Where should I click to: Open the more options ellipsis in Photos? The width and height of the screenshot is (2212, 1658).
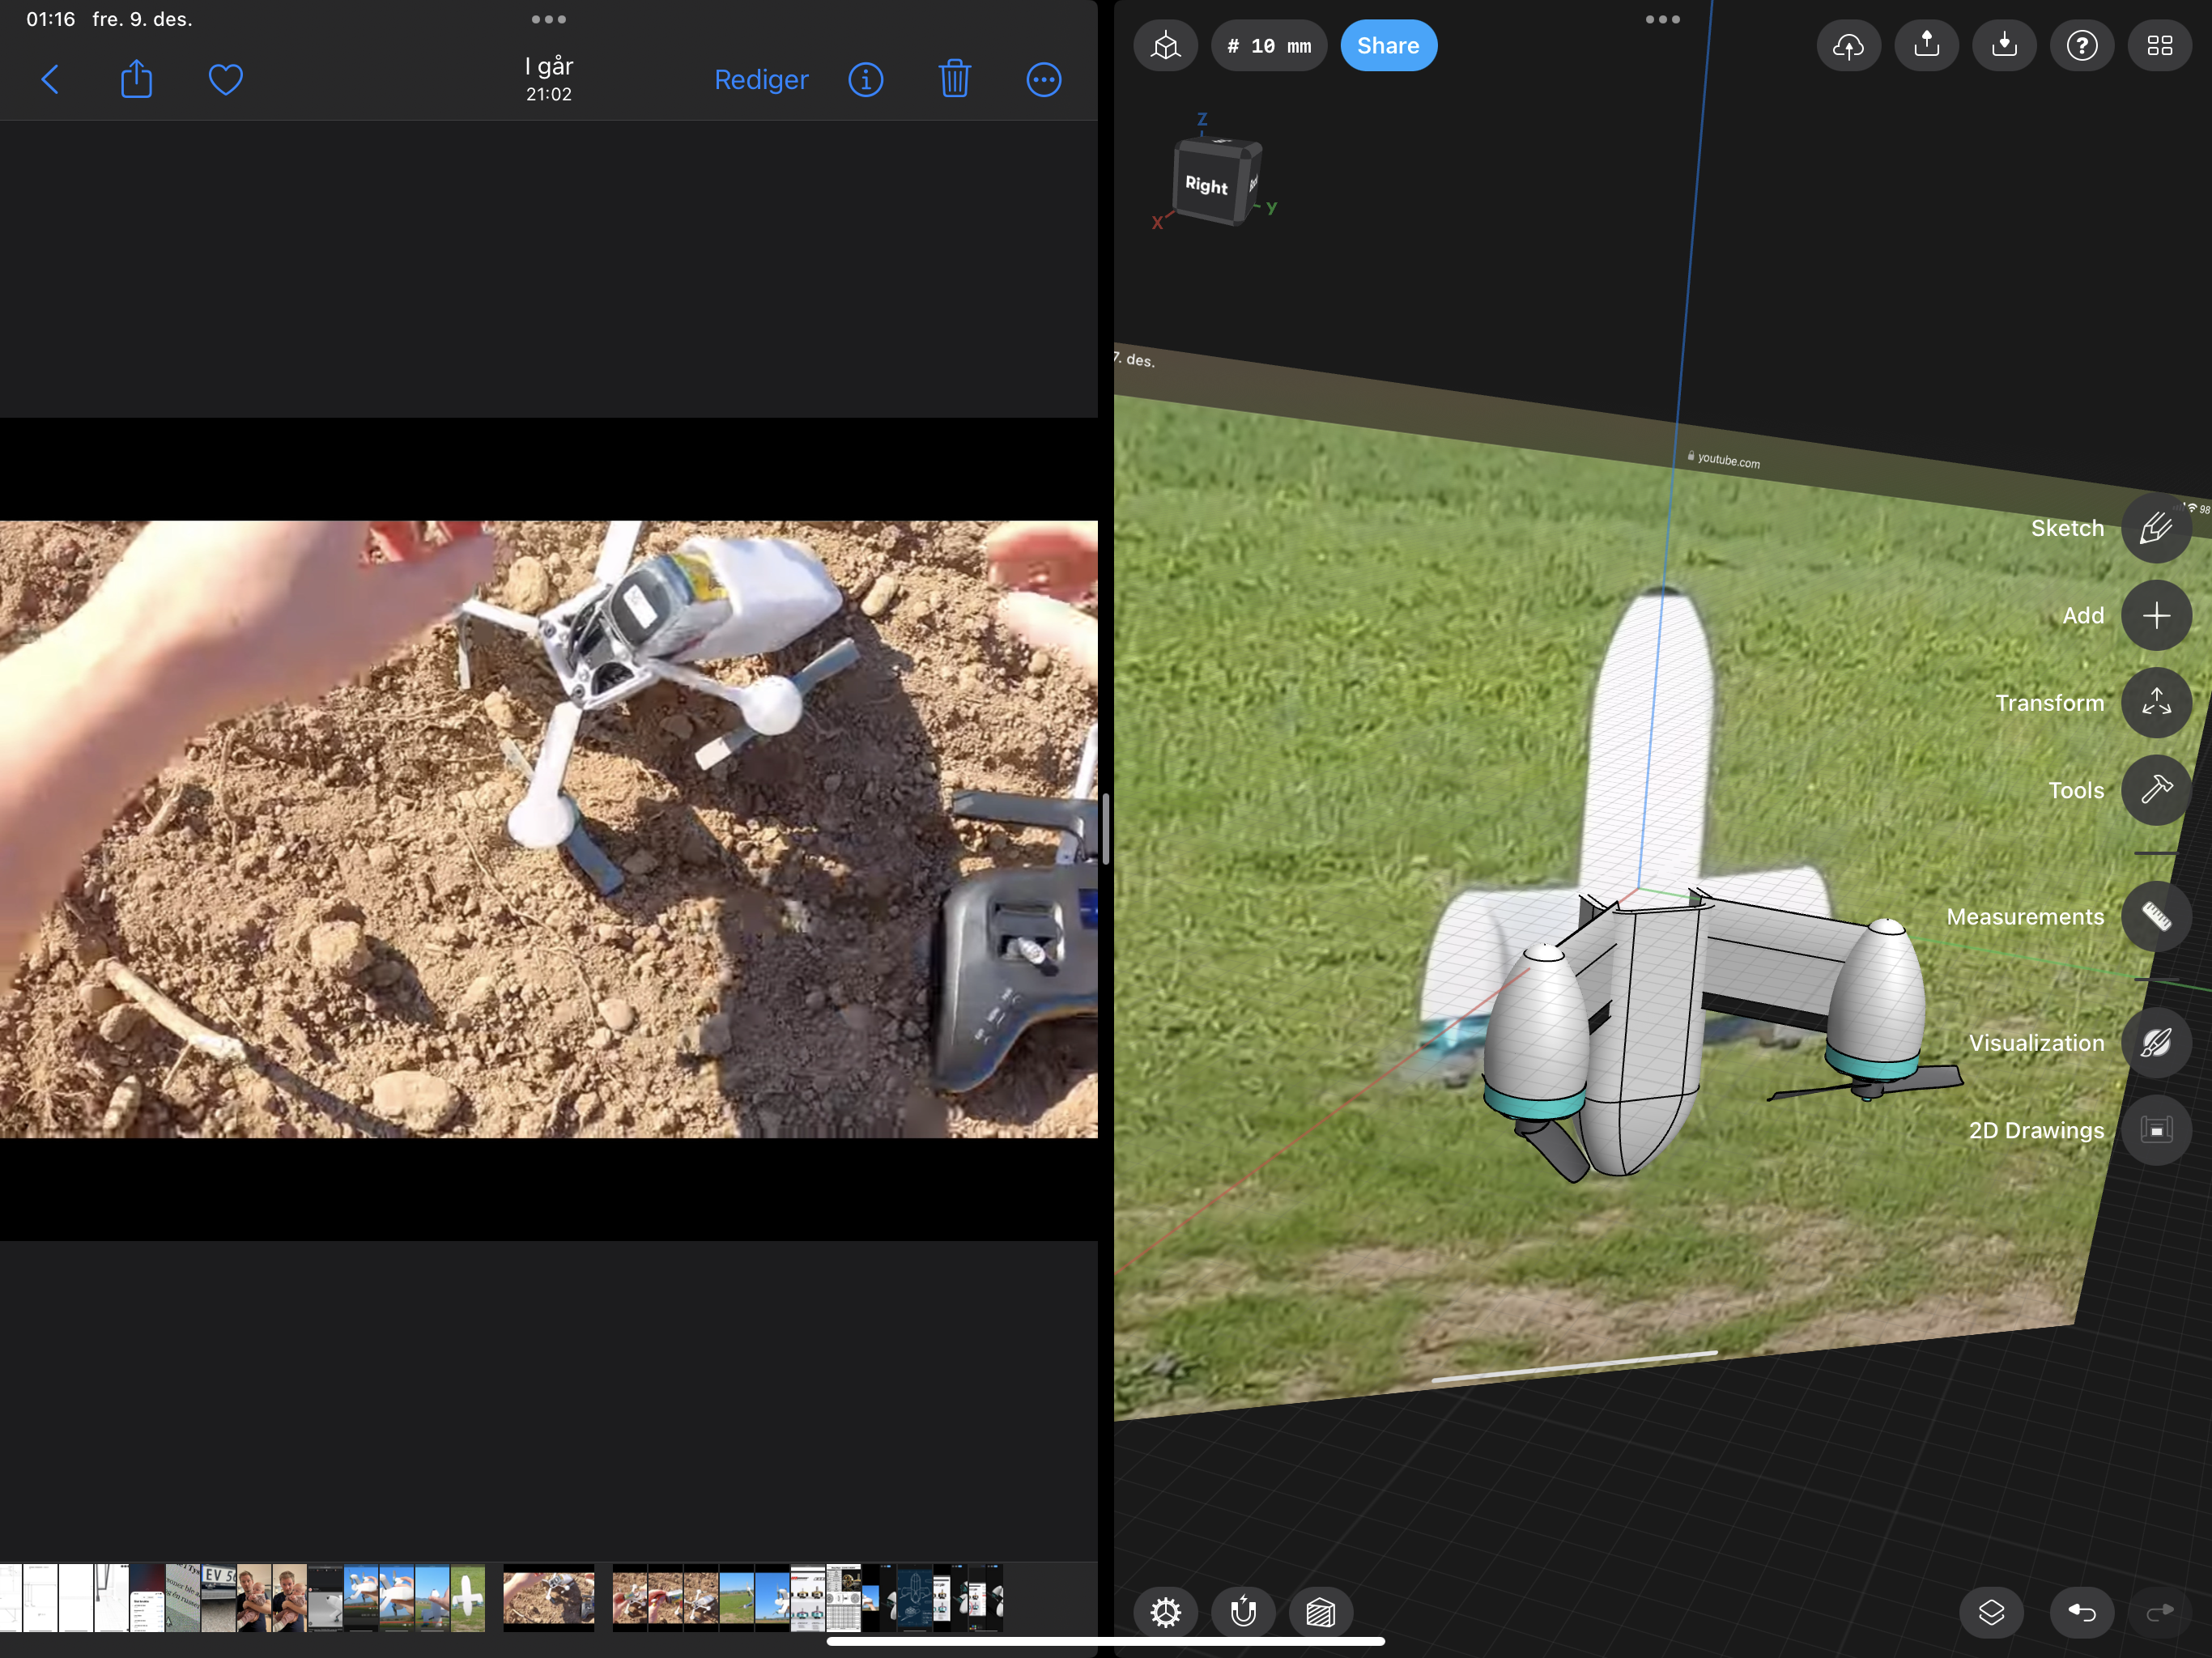(x=1043, y=79)
